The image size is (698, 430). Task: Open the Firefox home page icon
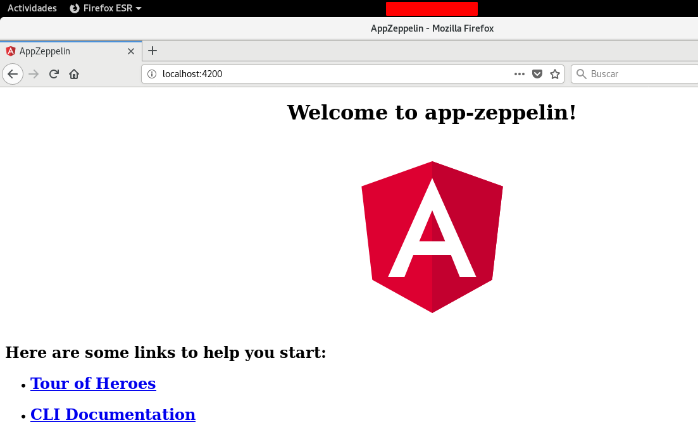(x=74, y=74)
